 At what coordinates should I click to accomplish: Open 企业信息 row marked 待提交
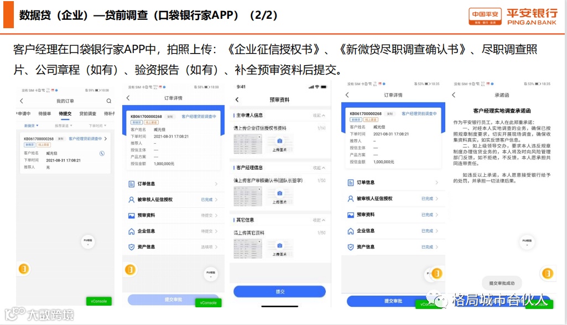(x=173, y=232)
